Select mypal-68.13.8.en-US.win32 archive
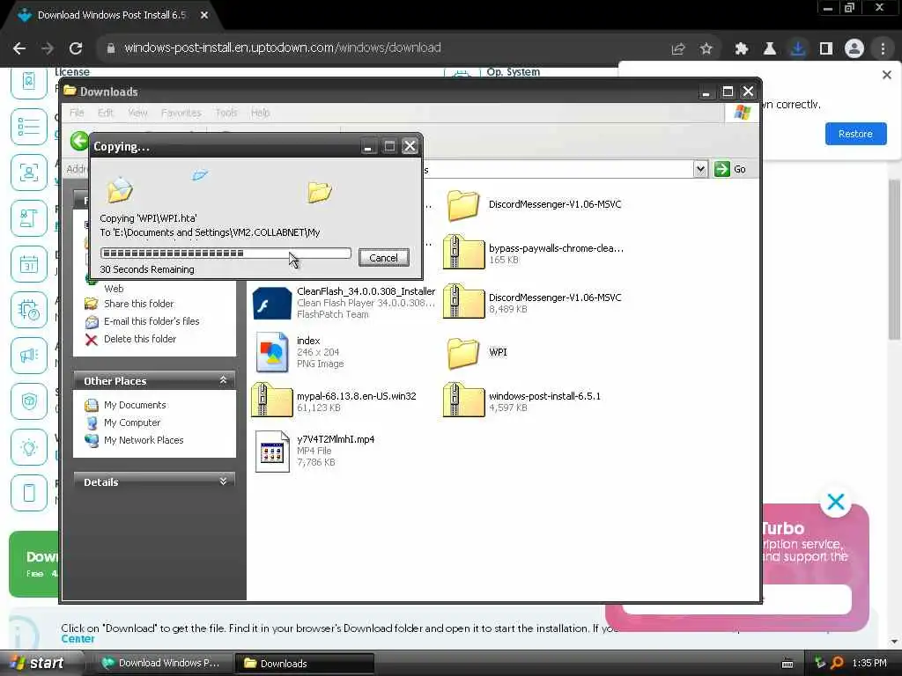 point(334,400)
